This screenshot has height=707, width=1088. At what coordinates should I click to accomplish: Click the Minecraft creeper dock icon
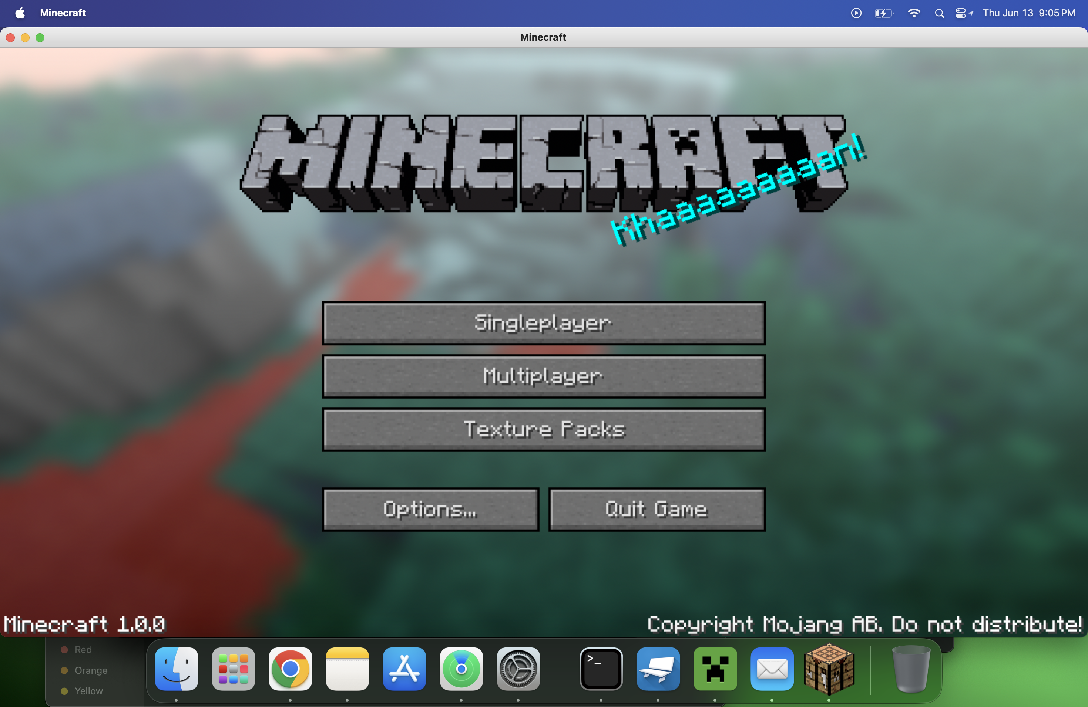715,669
